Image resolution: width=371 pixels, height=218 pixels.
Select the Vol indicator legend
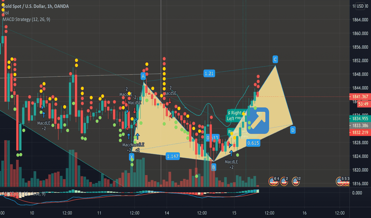coord(6,13)
